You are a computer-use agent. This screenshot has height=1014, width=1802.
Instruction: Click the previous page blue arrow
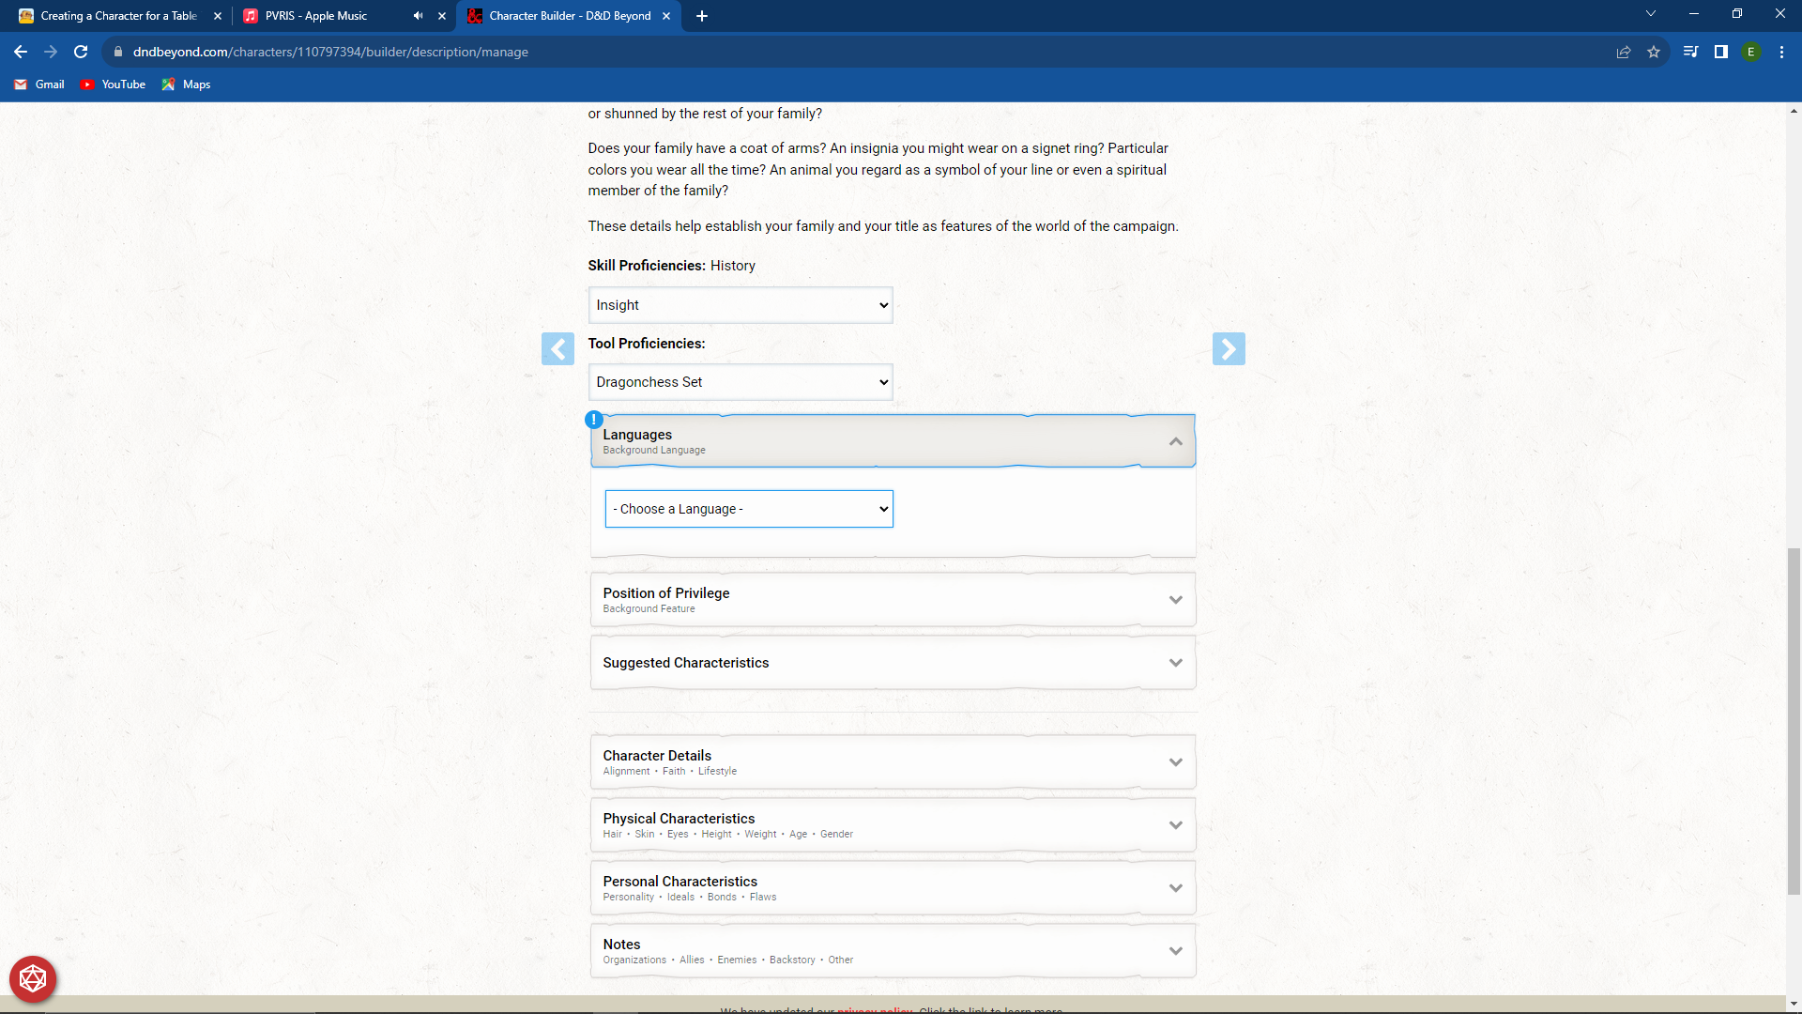[x=558, y=348]
